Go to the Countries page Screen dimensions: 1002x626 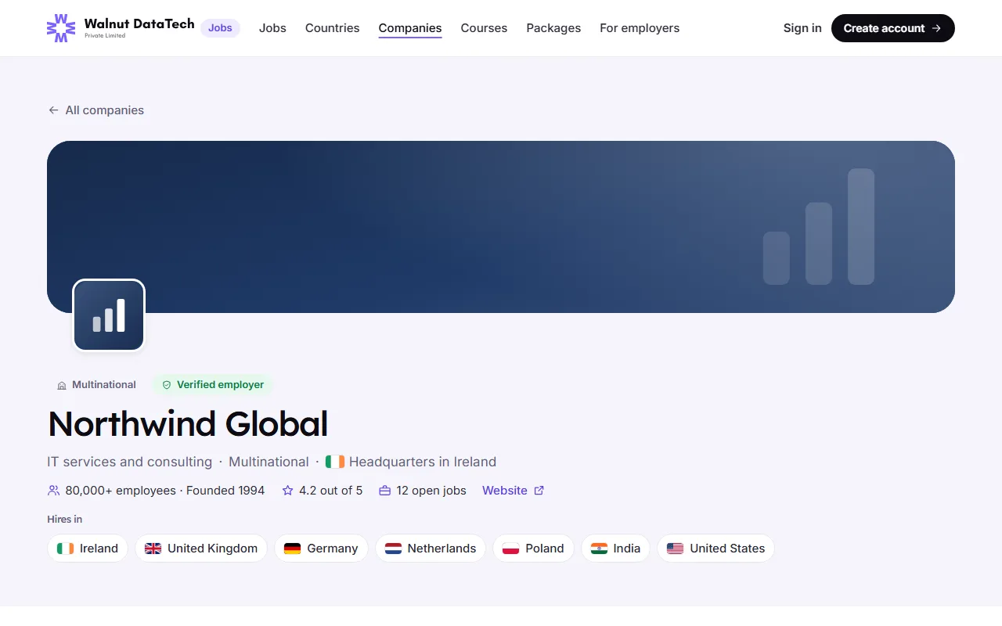click(x=333, y=28)
